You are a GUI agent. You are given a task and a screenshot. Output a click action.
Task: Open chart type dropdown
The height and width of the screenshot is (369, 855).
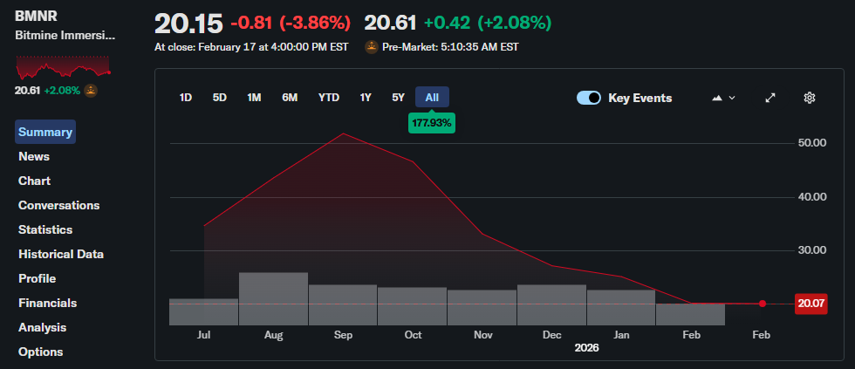point(723,98)
